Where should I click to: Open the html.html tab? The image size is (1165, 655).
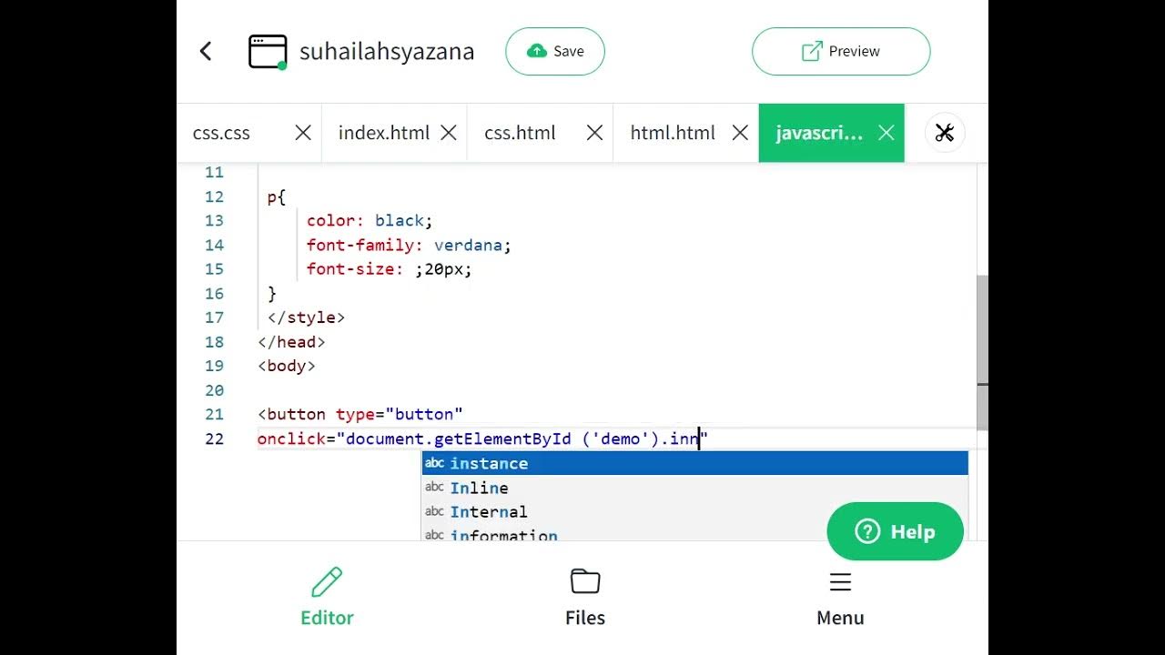673,133
